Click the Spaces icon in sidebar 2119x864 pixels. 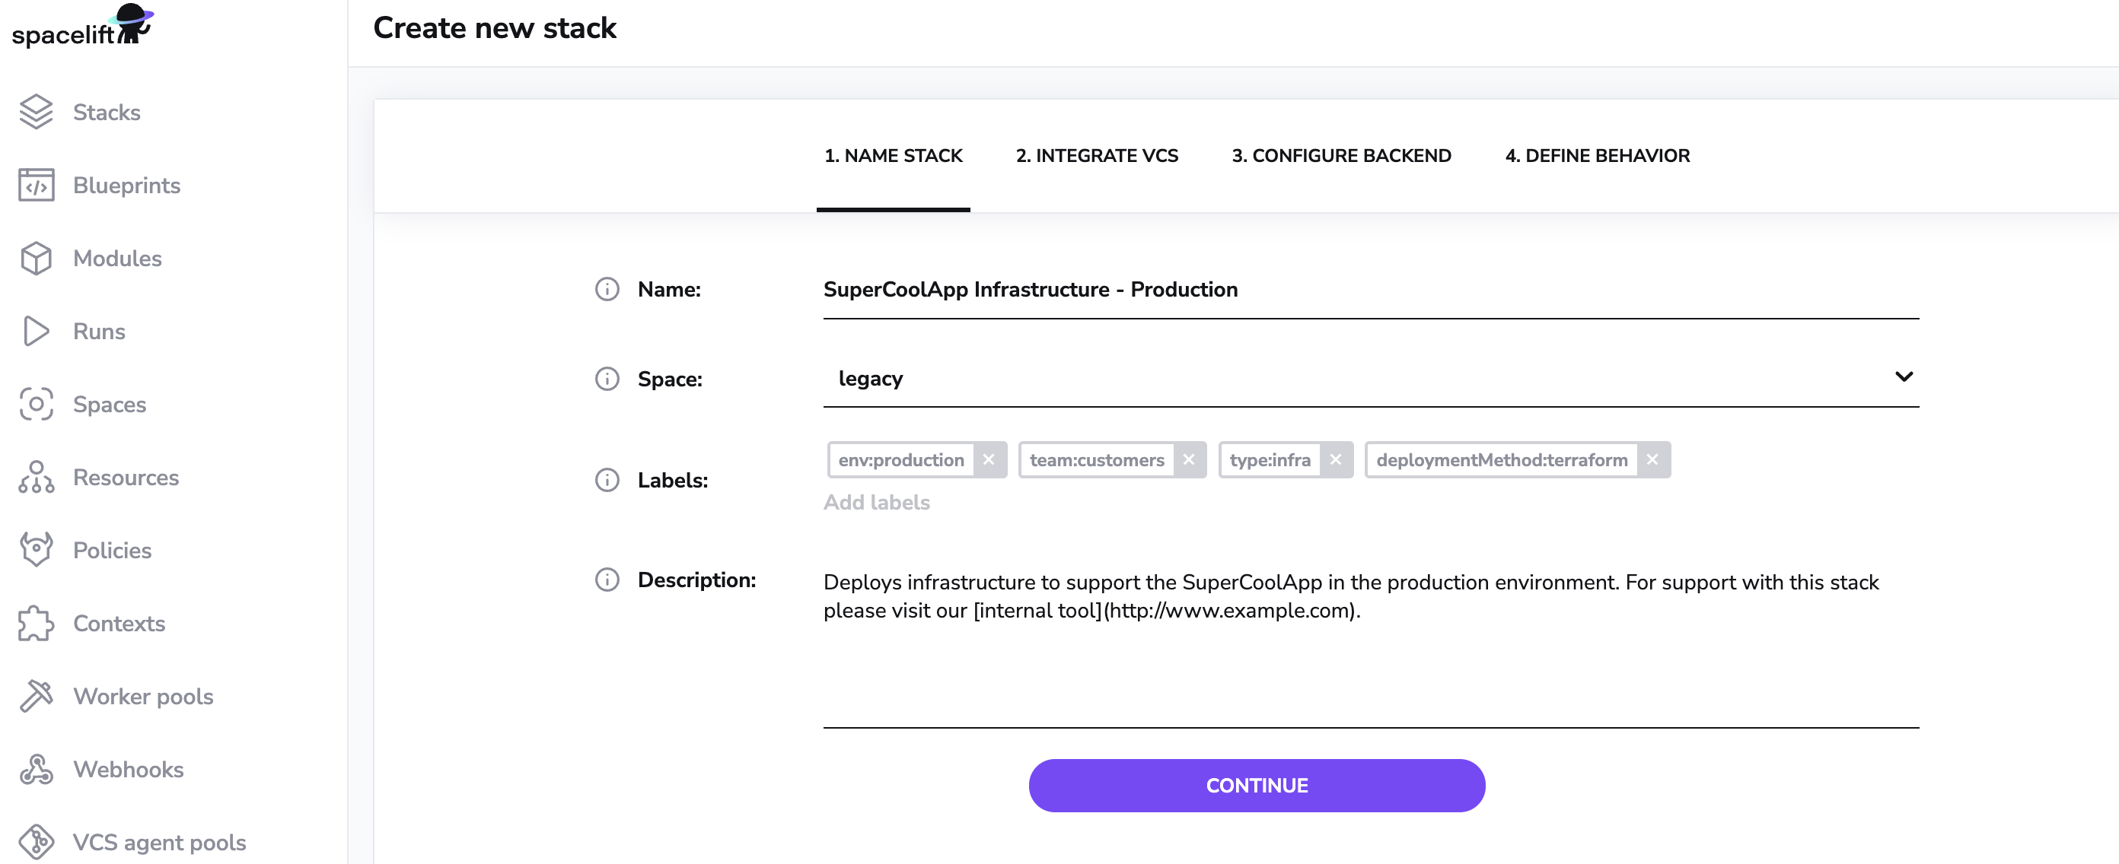[x=37, y=405]
